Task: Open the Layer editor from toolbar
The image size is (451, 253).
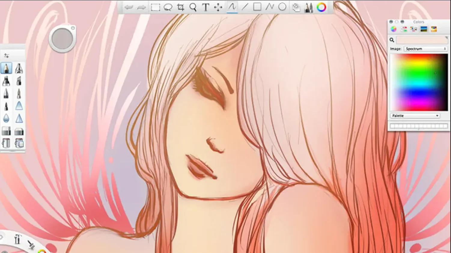Action: click(296, 8)
